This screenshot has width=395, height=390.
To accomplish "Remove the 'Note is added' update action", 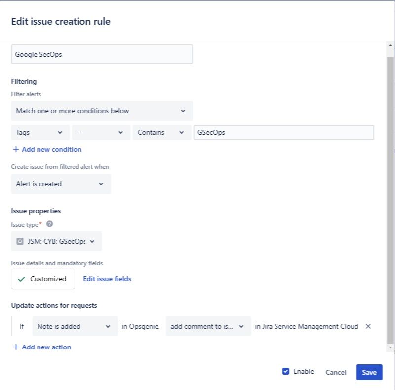I will [x=368, y=326].
